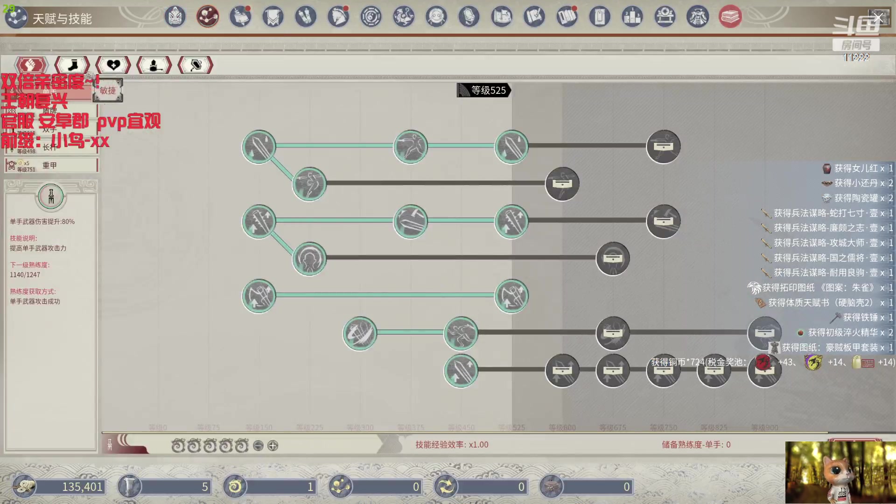Screen dimensions: 896x504
Task: Click the copper coin currency icon showing 135,401
Action: tap(24, 487)
